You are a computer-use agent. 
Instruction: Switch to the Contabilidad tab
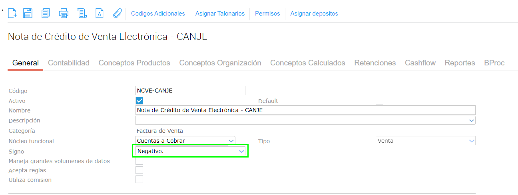point(69,63)
